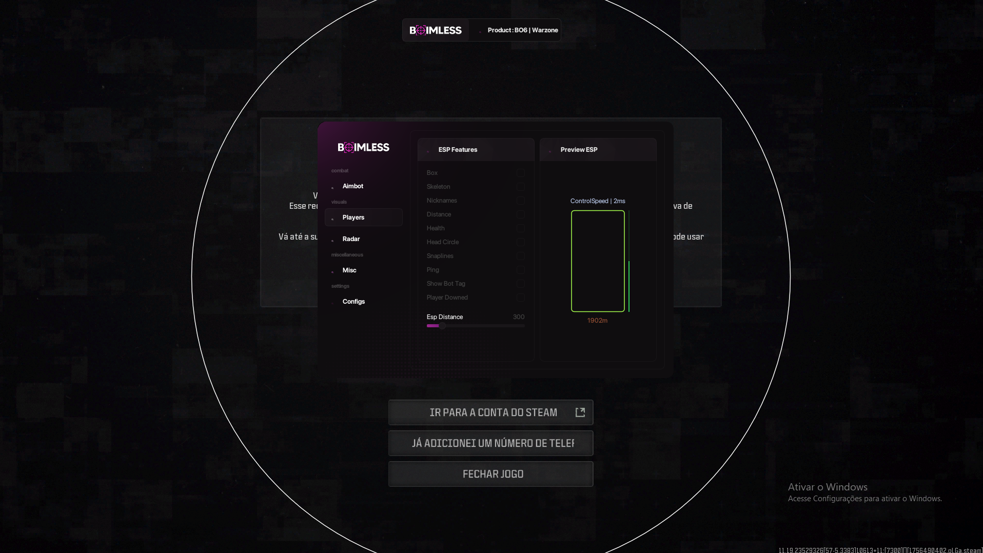Enable the Skeleton checkbox

pyautogui.click(x=520, y=187)
